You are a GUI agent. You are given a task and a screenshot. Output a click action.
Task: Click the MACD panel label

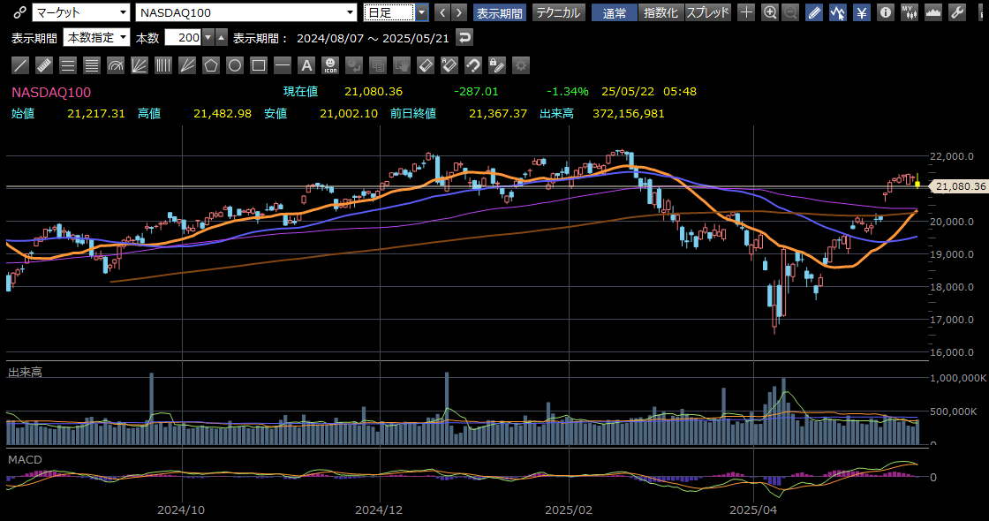pyautogui.click(x=25, y=460)
